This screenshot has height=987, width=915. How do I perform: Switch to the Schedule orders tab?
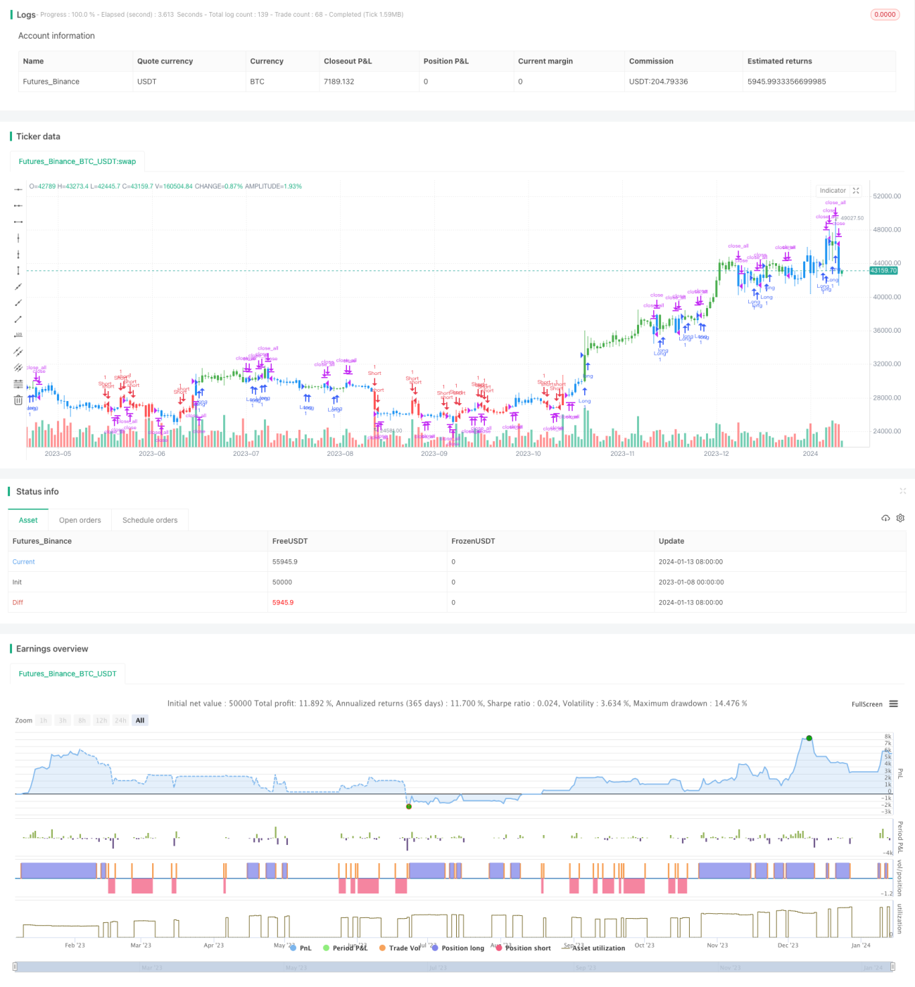(150, 520)
